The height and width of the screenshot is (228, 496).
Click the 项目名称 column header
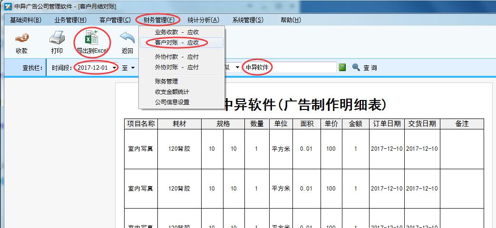coord(141,124)
